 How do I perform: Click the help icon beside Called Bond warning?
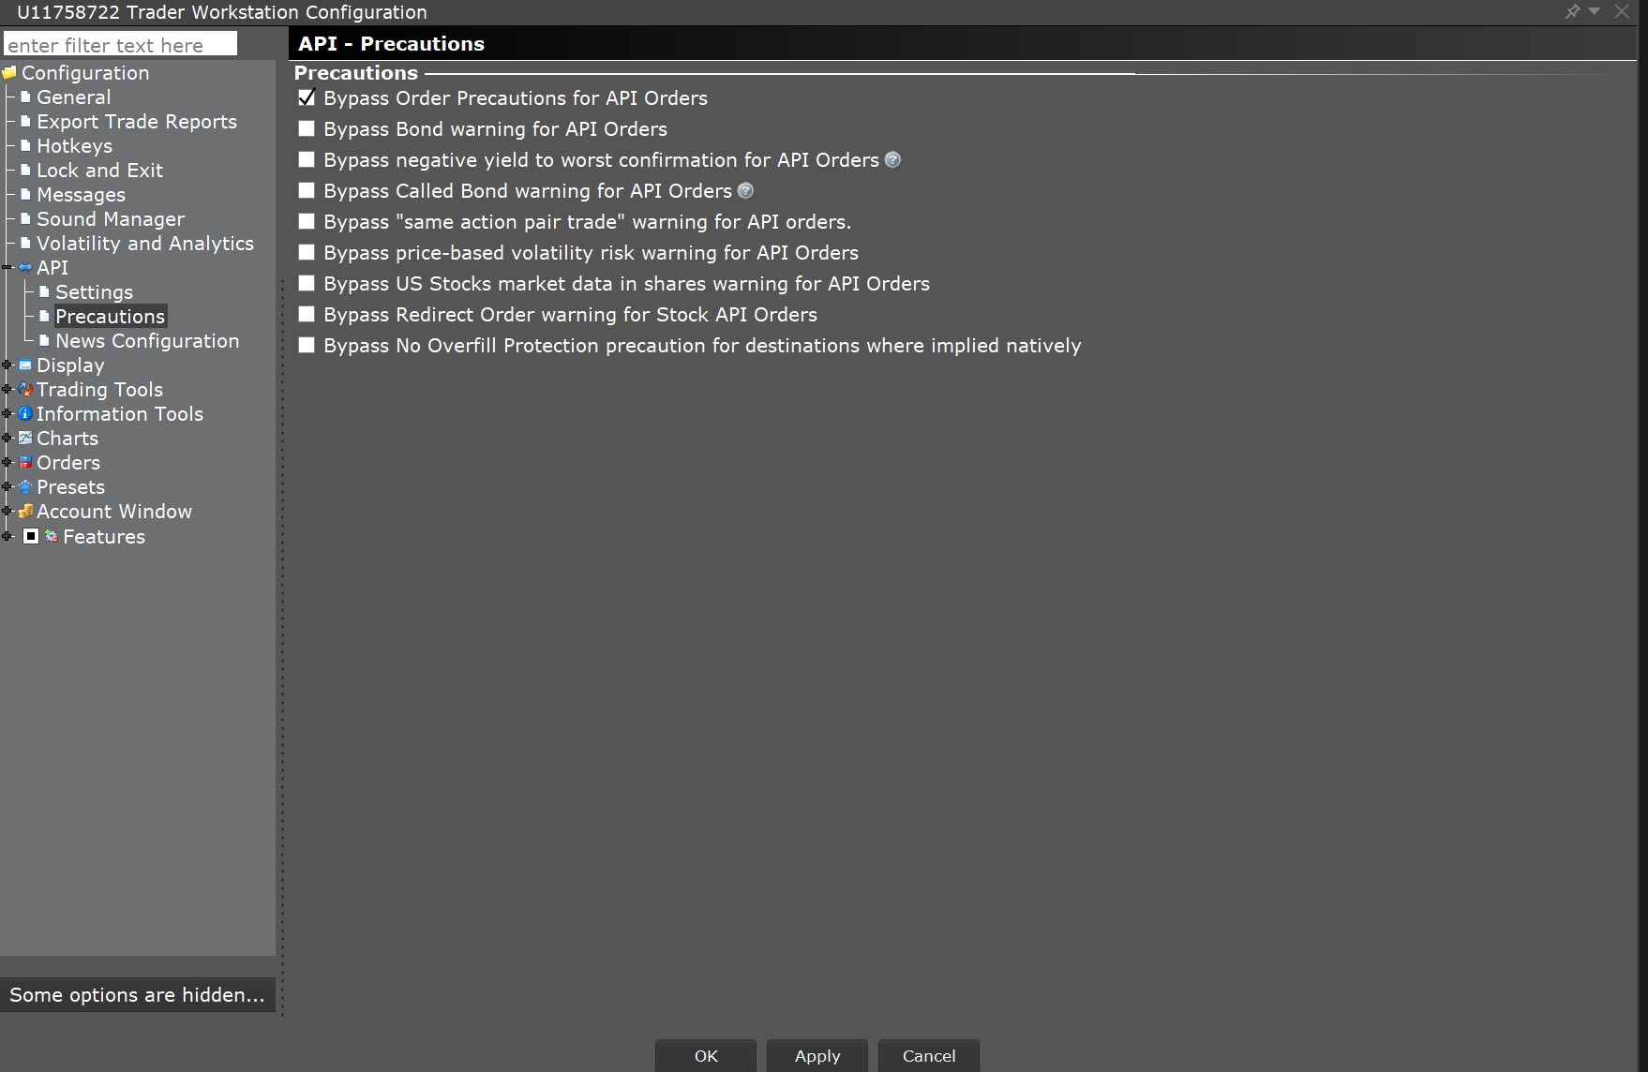click(x=746, y=191)
